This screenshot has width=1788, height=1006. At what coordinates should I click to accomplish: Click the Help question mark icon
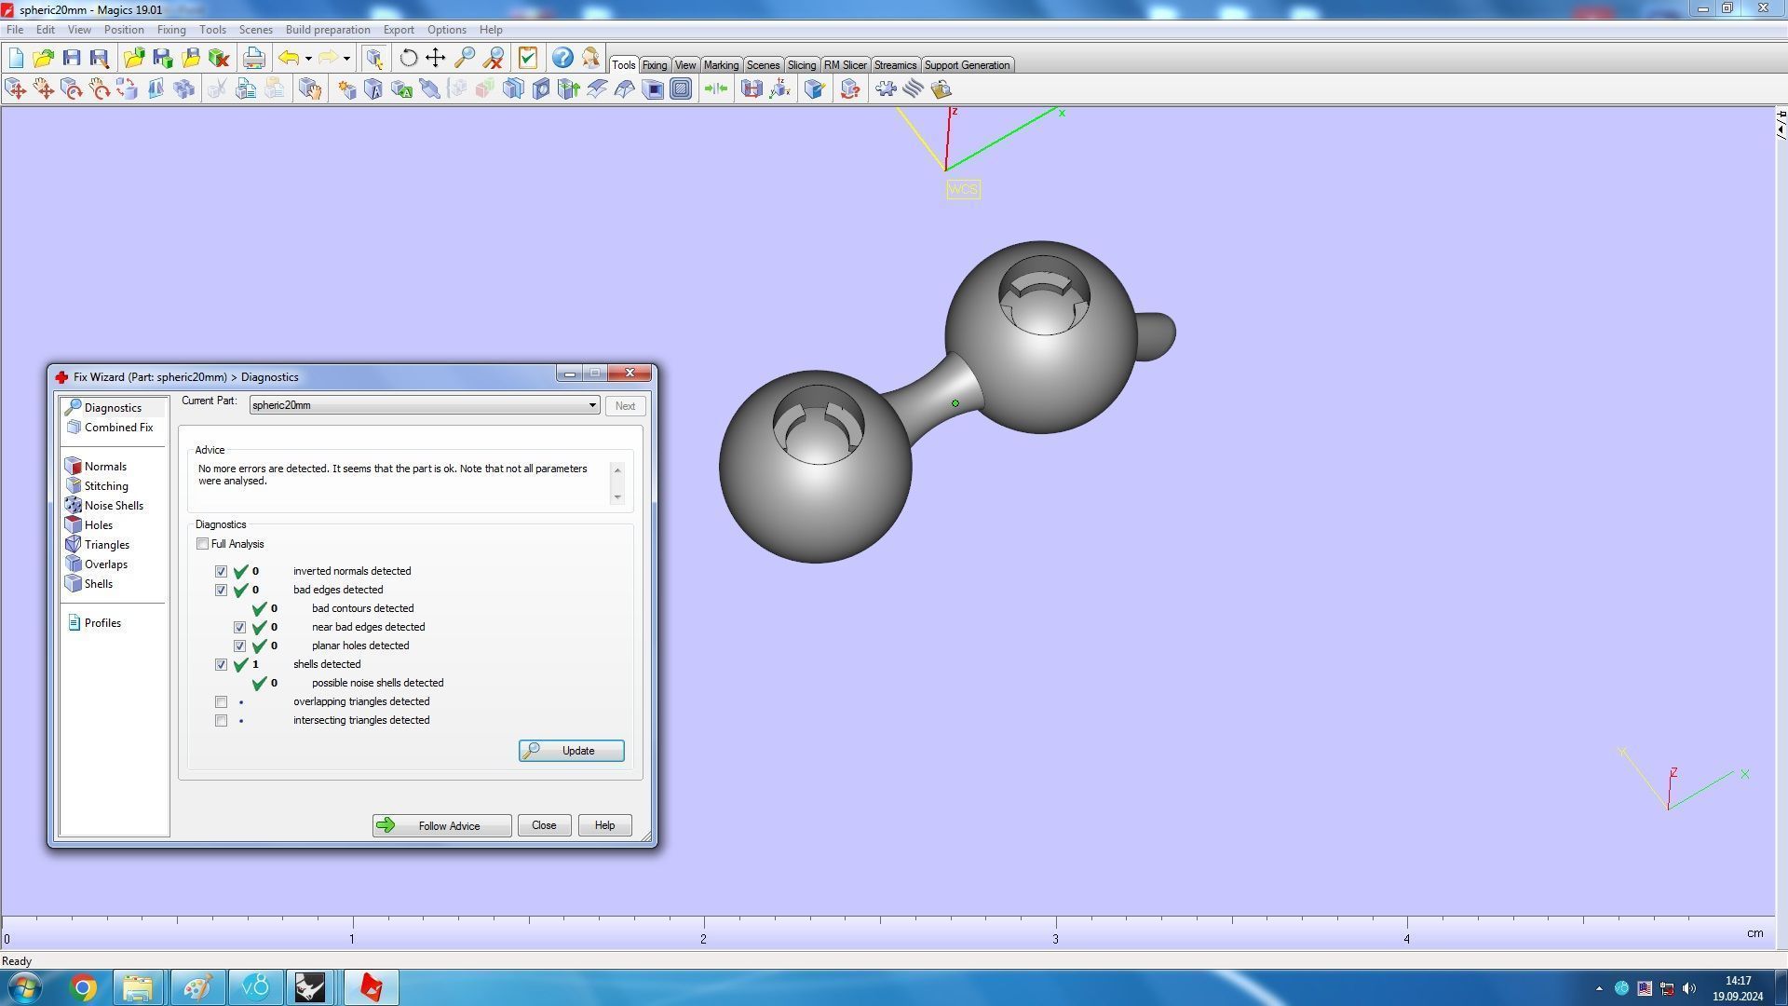click(x=562, y=59)
